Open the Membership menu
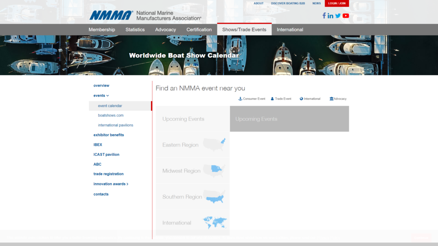The image size is (438, 246). click(x=102, y=29)
